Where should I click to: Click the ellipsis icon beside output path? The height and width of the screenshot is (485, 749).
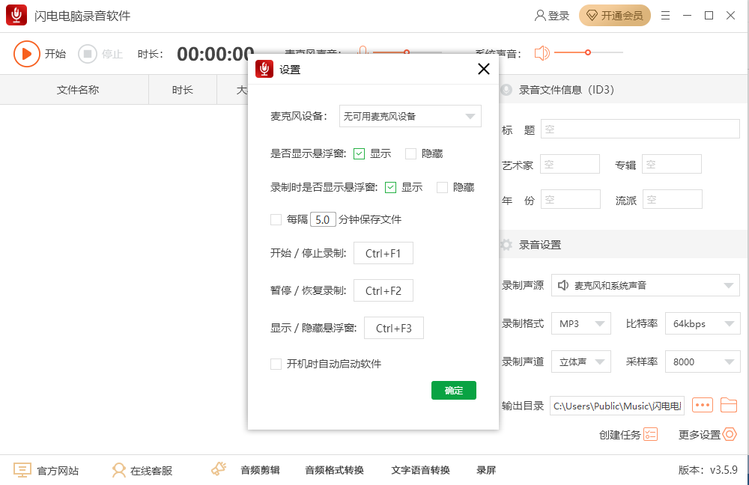click(702, 404)
